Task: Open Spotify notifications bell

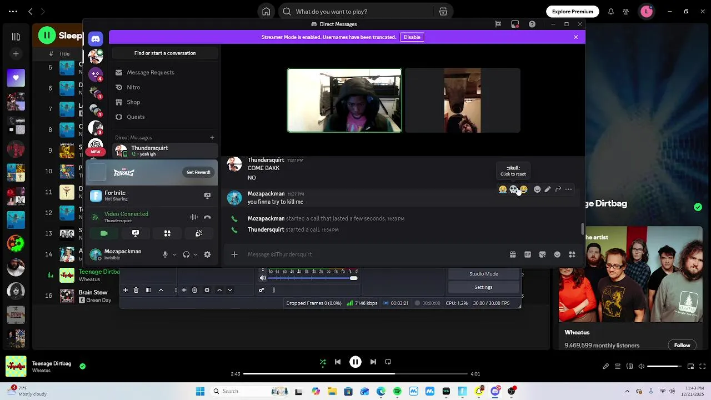Action: [611, 12]
